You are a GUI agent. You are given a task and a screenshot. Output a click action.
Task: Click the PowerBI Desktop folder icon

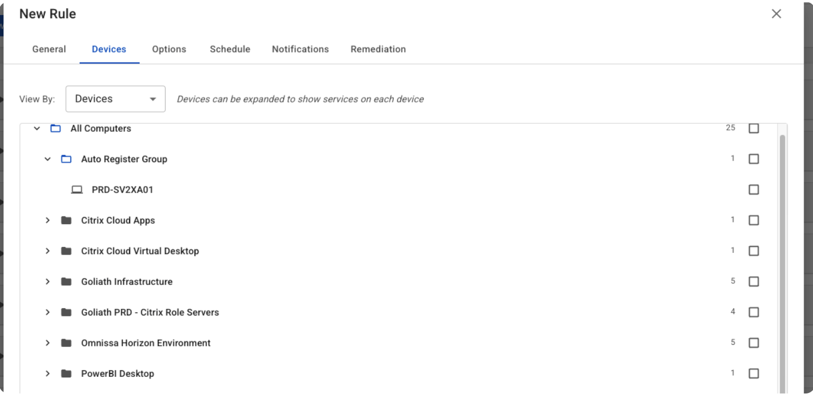(66, 374)
